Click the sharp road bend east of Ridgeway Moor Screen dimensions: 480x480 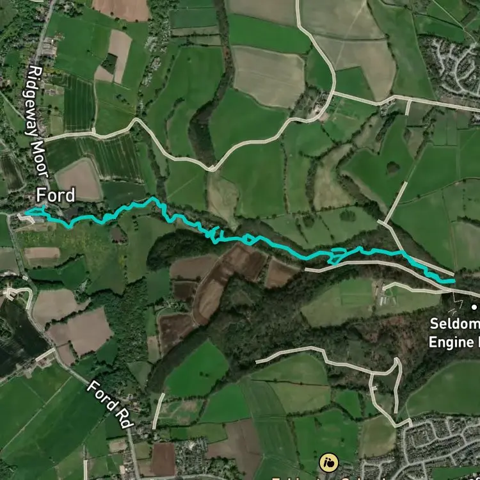tap(136, 120)
